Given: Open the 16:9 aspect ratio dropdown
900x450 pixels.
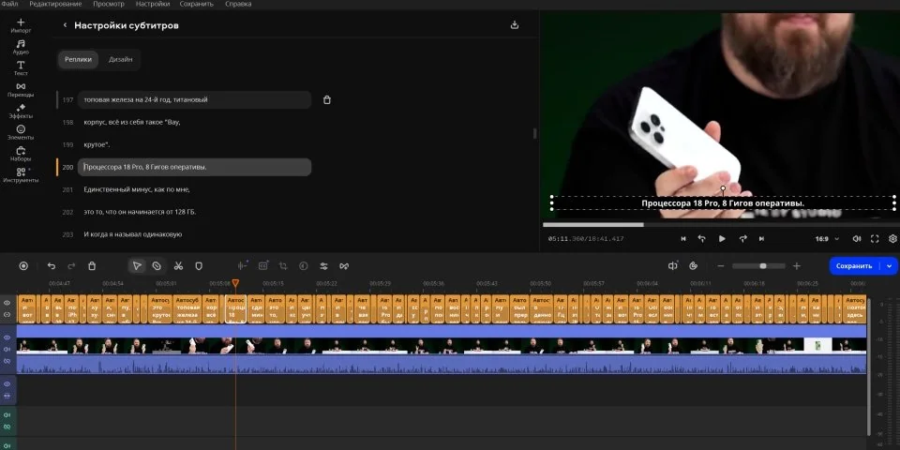Looking at the screenshot, I should pos(826,239).
